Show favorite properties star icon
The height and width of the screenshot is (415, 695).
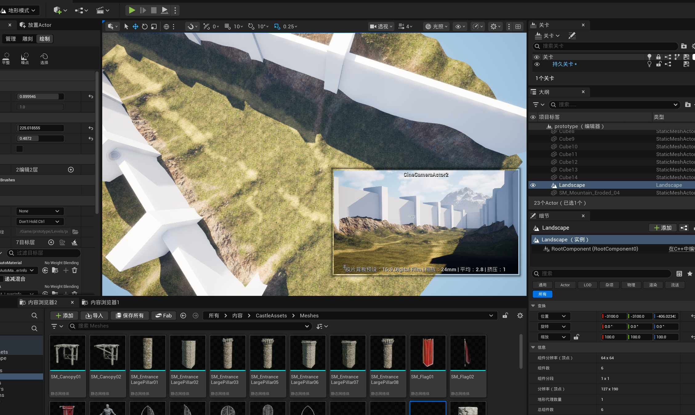tap(690, 274)
